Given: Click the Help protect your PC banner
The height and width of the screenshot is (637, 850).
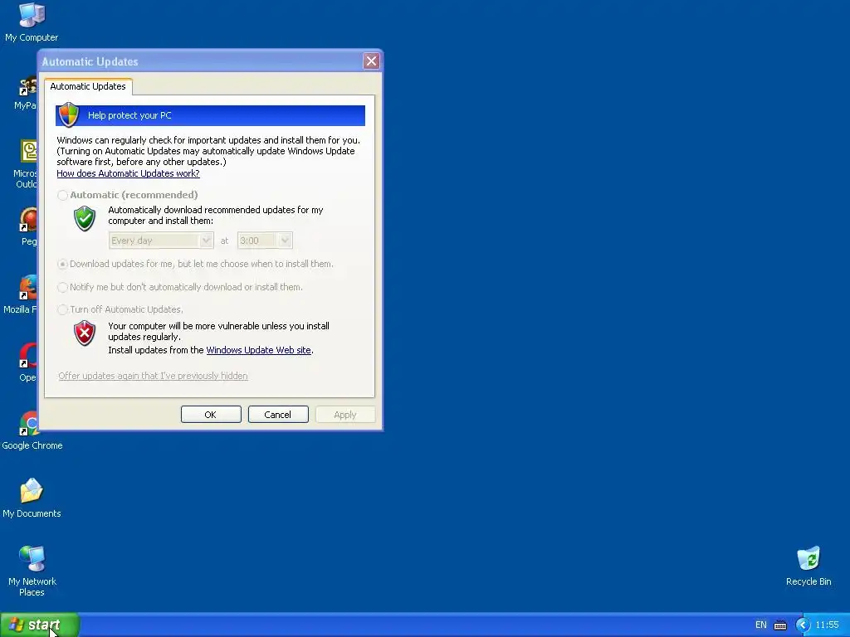Looking at the screenshot, I should click(x=210, y=115).
